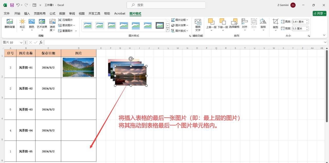Viewport: 329px width, 163px height.
Task: Switch to the 开发工具 Developer tab
Action: (94, 14)
